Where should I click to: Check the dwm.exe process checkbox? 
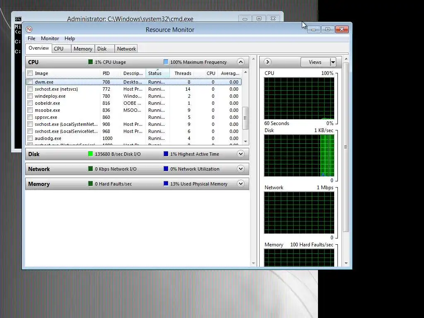click(x=30, y=82)
